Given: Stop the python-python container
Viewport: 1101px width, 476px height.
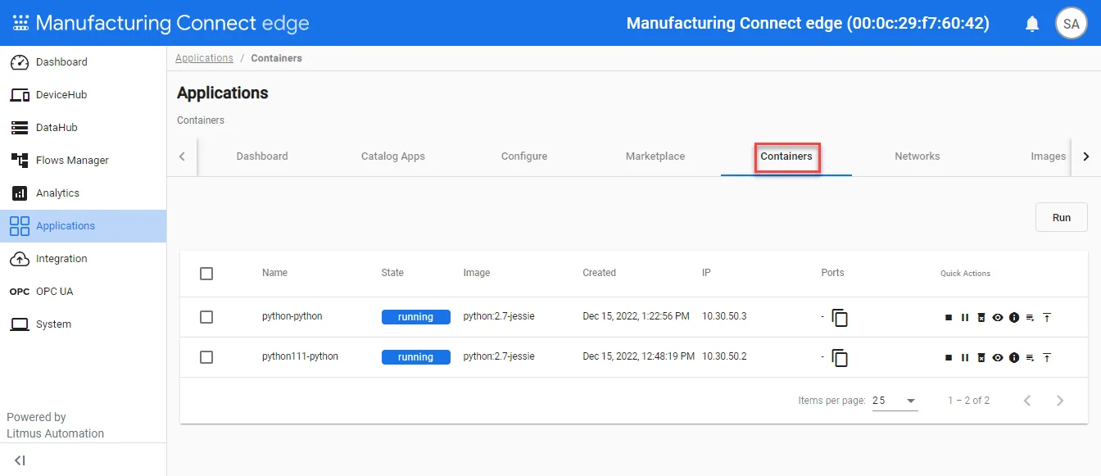Looking at the screenshot, I should click(x=949, y=317).
